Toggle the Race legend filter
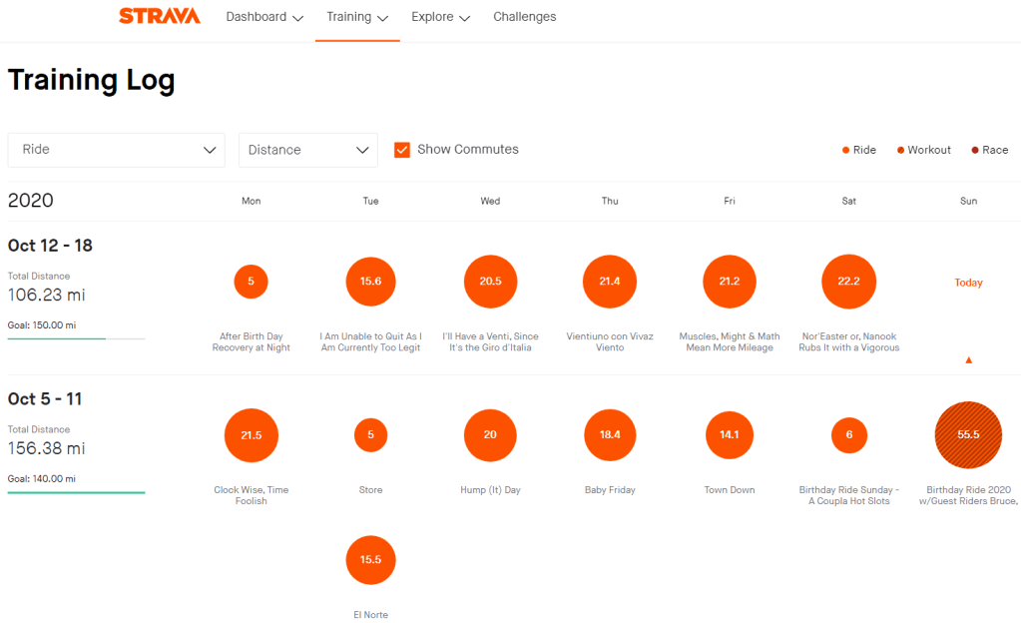Screen dimensions: 1021x623 point(989,150)
